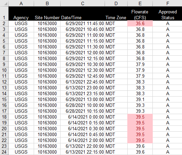Select the cell with 6/29/2021 13:00:00

83,99
